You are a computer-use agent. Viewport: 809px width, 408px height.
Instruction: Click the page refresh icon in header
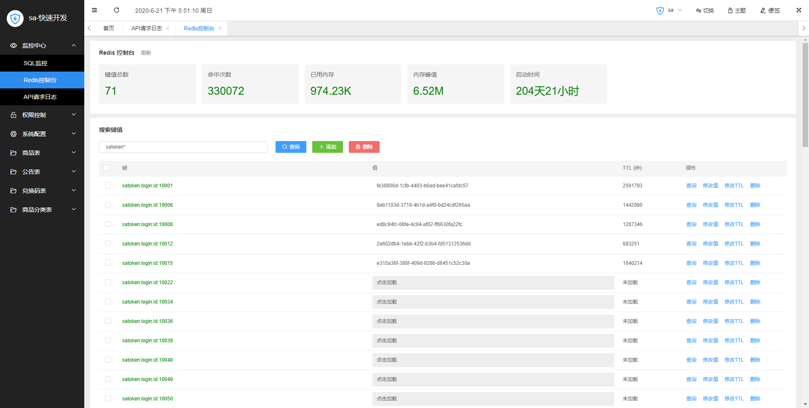point(117,10)
